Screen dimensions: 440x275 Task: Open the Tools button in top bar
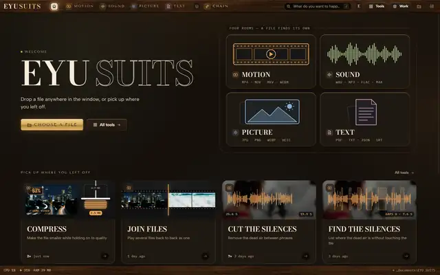click(x=376, y=6)
